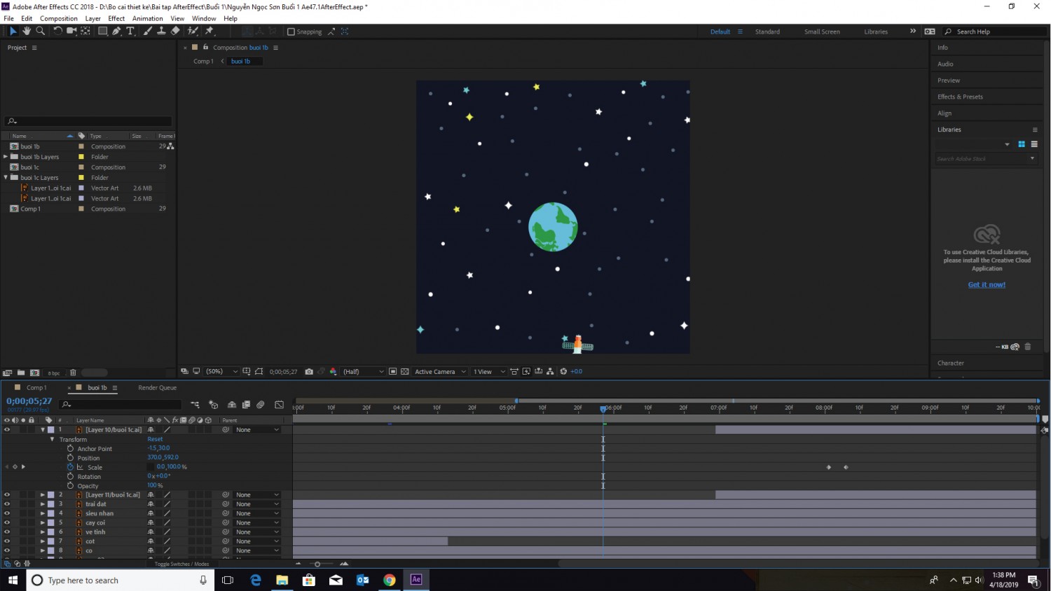Viewport: 1051px width, 591px height.
Task: Toggle the Scale stopwatch for keyframes
Action: point(70,467)
